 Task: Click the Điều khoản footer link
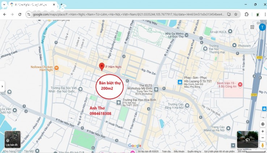pyautogui.click(x=179, y=152)
